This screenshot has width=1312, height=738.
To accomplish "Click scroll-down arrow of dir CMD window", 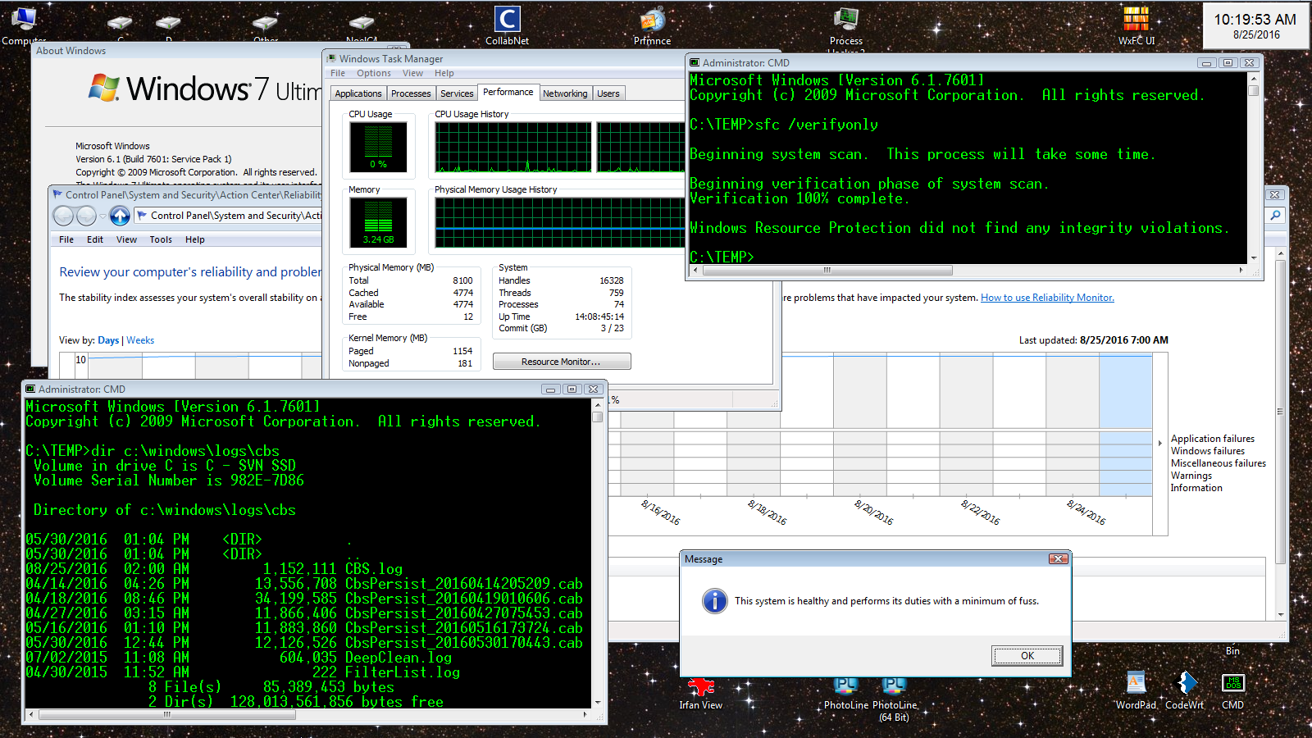I will point(598,703).
